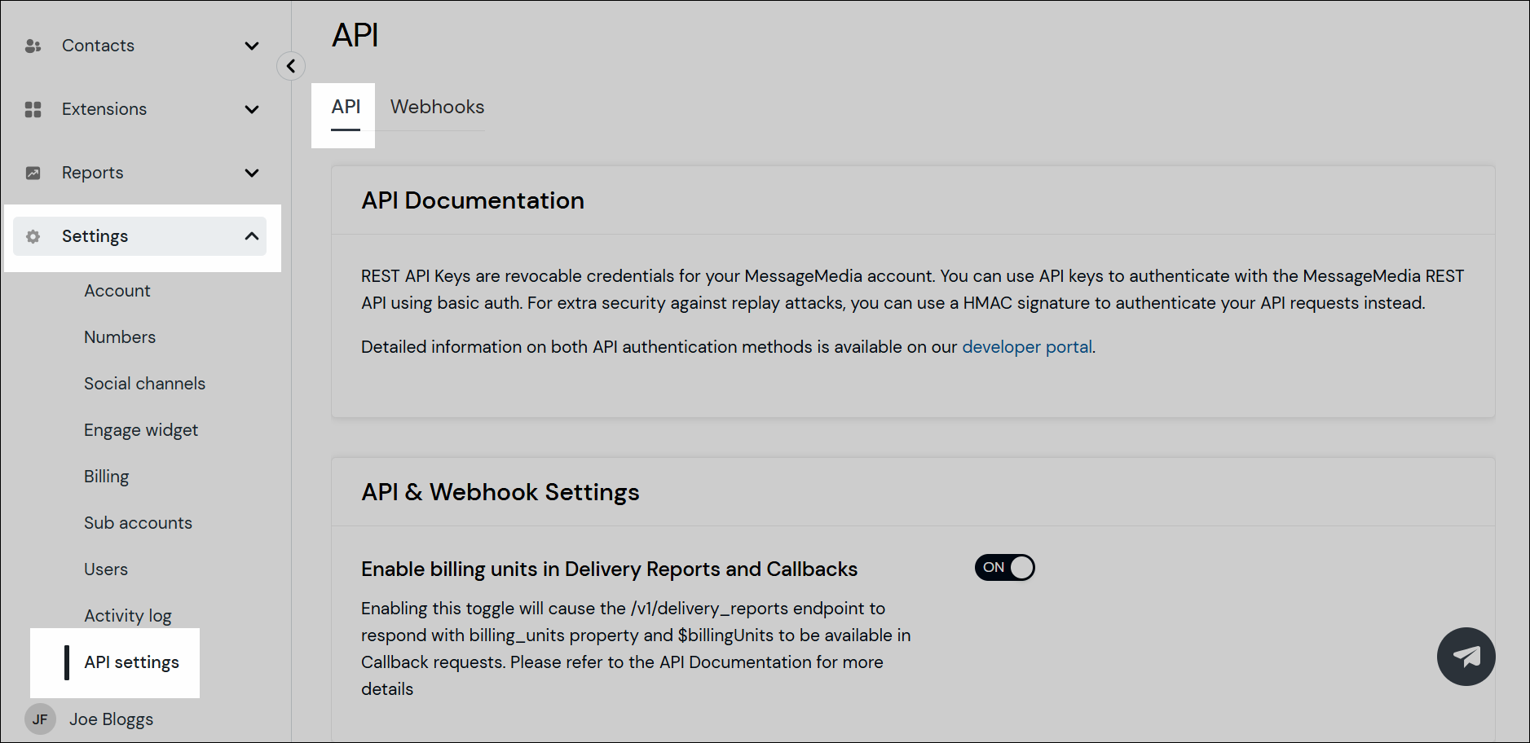
Task: Open the paper plane chat button
Action: click(1466, 657)
